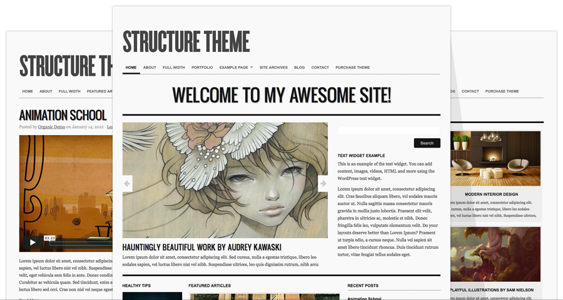Open Purchase Theme in the front page navigation
This screenshot has width=563, height=300.
click(x=353, y=67)
